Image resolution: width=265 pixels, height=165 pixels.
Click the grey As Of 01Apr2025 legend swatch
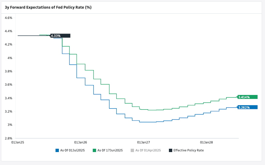click(x=132, y=150)
